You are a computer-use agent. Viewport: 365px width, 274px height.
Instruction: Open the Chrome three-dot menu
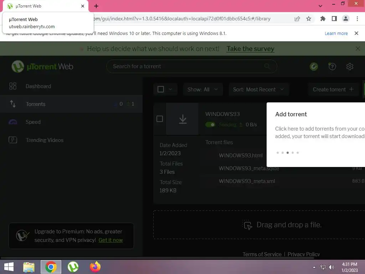point(357,19)
